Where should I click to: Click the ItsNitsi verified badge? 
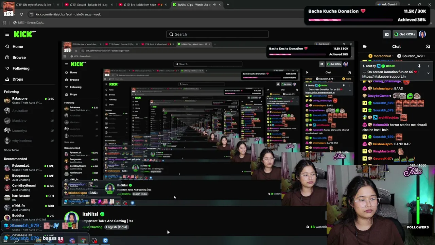(x=102, y=214)
